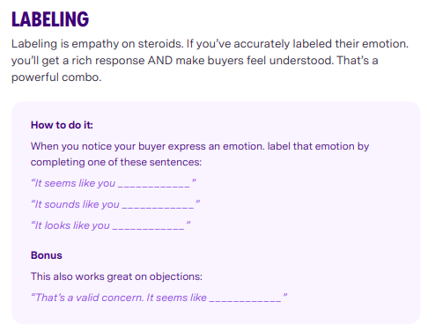Click the "That's a valid concern" sentence
The height and width of the screenshot is (331, 428).
pyautogui.click(x=159, y=298)
